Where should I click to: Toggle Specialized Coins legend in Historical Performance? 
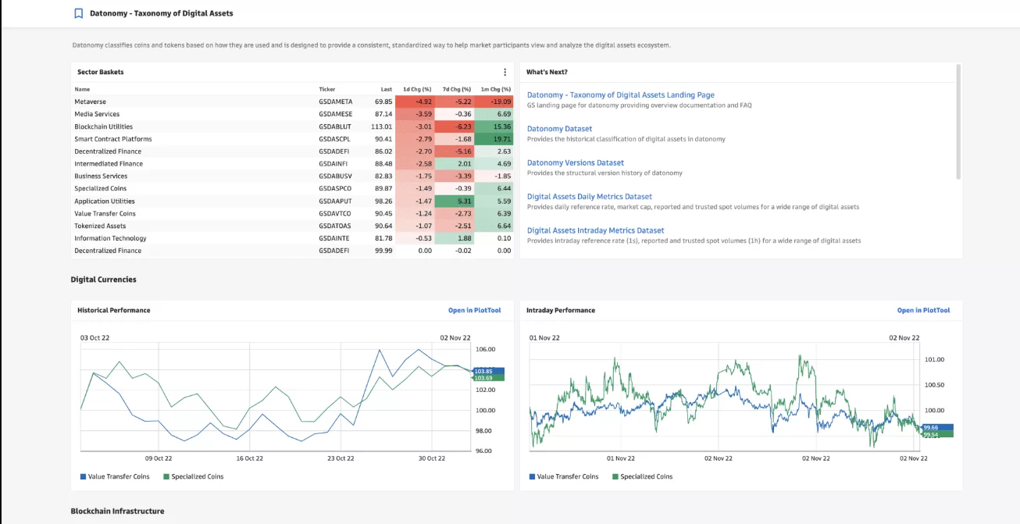(193, 476)
